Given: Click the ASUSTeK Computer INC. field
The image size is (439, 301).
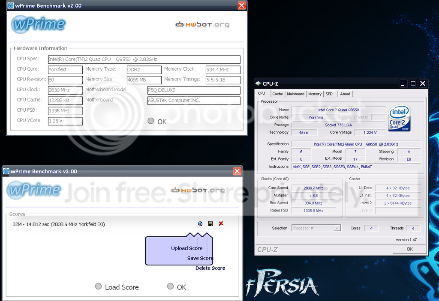Looking at the screenshot, I should coord(194,101).
